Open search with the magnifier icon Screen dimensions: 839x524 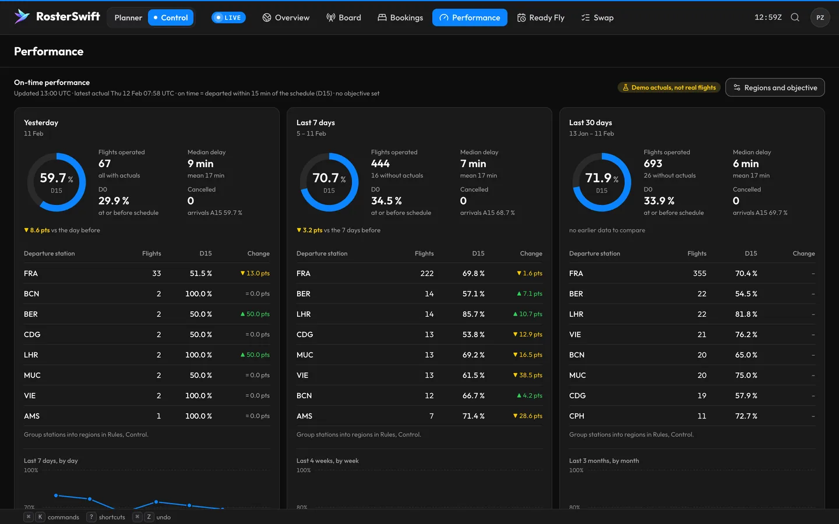tap(795, 17)
